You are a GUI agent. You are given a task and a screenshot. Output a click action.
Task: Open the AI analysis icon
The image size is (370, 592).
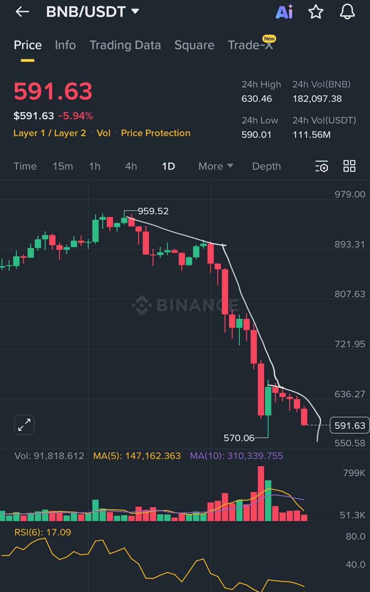coord(284,12)
